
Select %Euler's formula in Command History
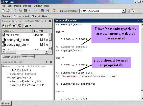(x=23, y=74)
